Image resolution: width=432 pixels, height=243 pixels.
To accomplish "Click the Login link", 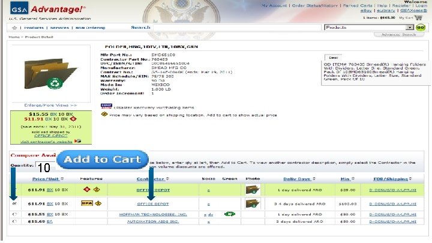I will click(421, 5).
